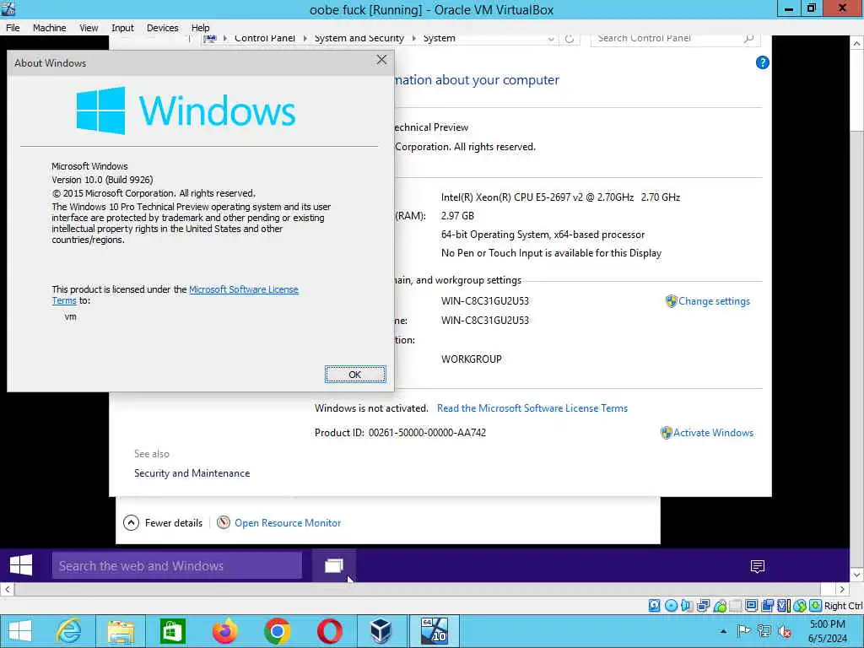Click the VirtualBox CPU virtualization status icon

click(x=783, y=606)
